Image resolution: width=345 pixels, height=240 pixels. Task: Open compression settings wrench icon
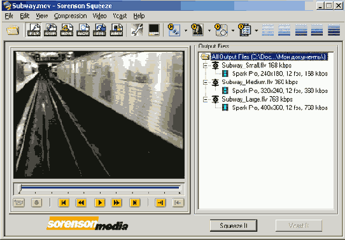pyautogui.click(x=137, y=30)
